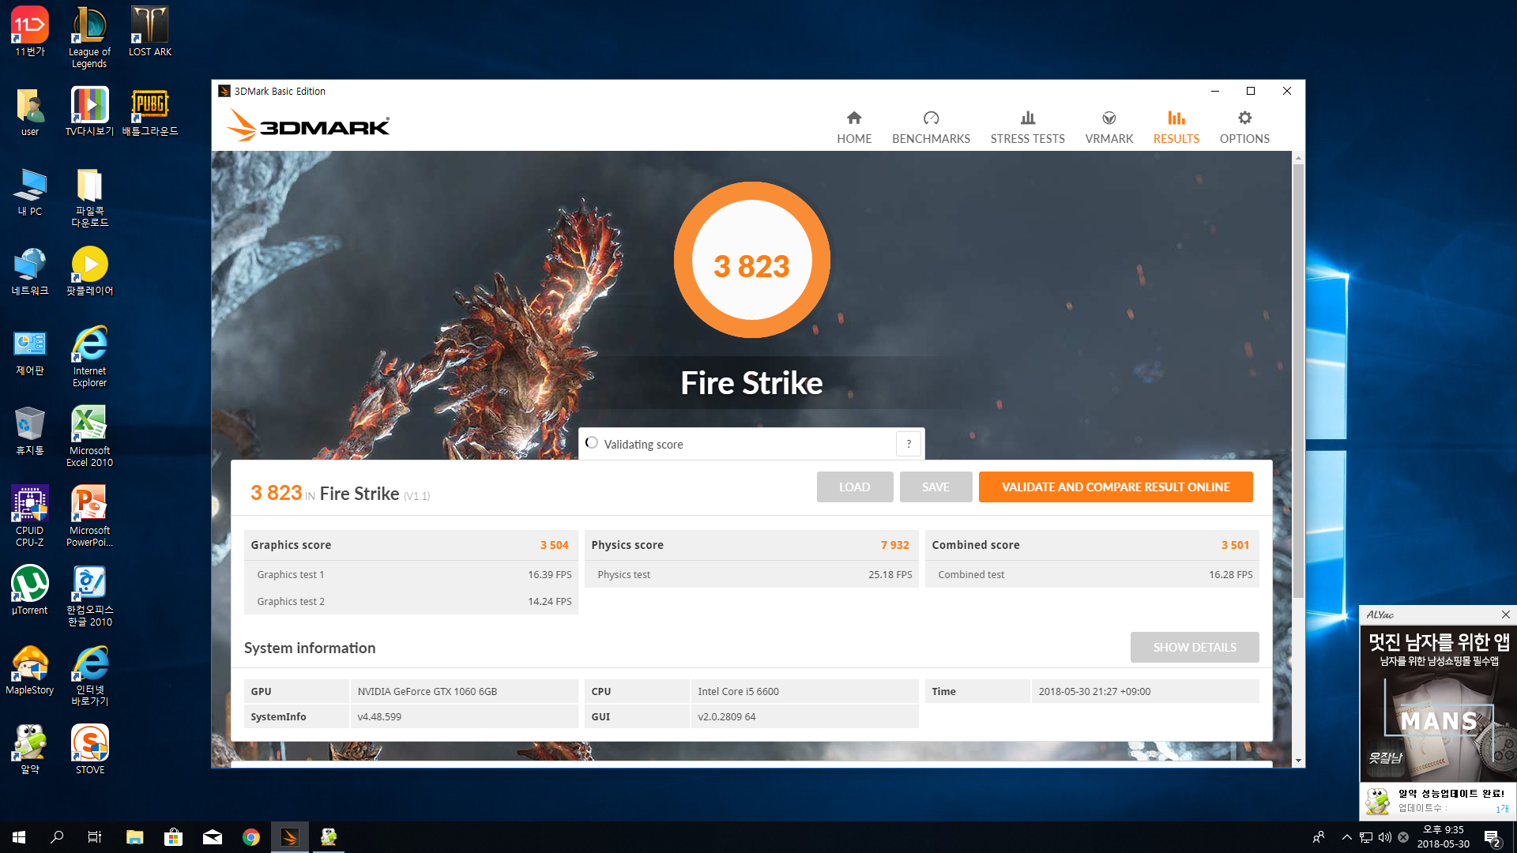
Task: Click the People icon on the taskbar
Action: pos(1318,837)
